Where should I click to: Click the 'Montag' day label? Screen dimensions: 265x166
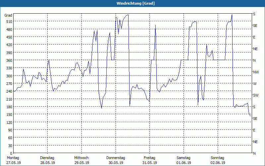13,158
